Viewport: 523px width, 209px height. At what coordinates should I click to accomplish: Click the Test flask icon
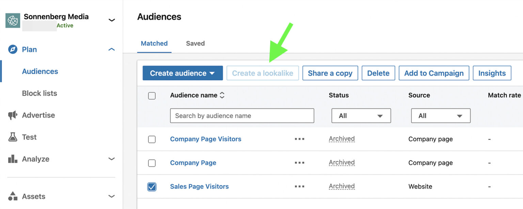13,137
